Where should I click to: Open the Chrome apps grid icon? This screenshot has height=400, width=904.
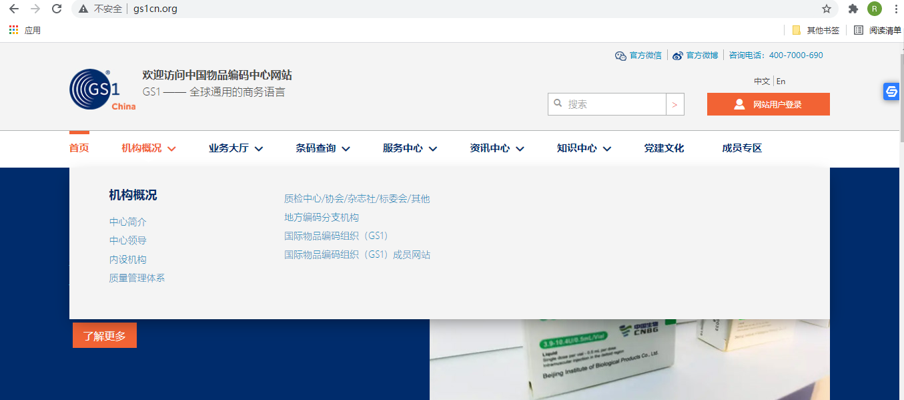[14, 30]
